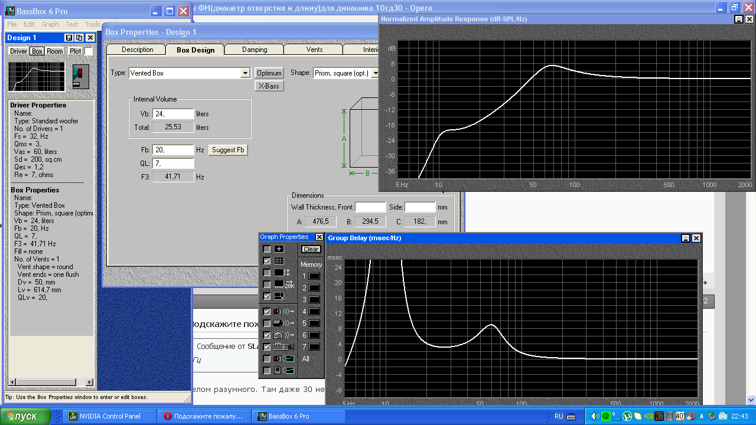
Task: Click the Vb volume input field
Action: (x=172, y=114)
